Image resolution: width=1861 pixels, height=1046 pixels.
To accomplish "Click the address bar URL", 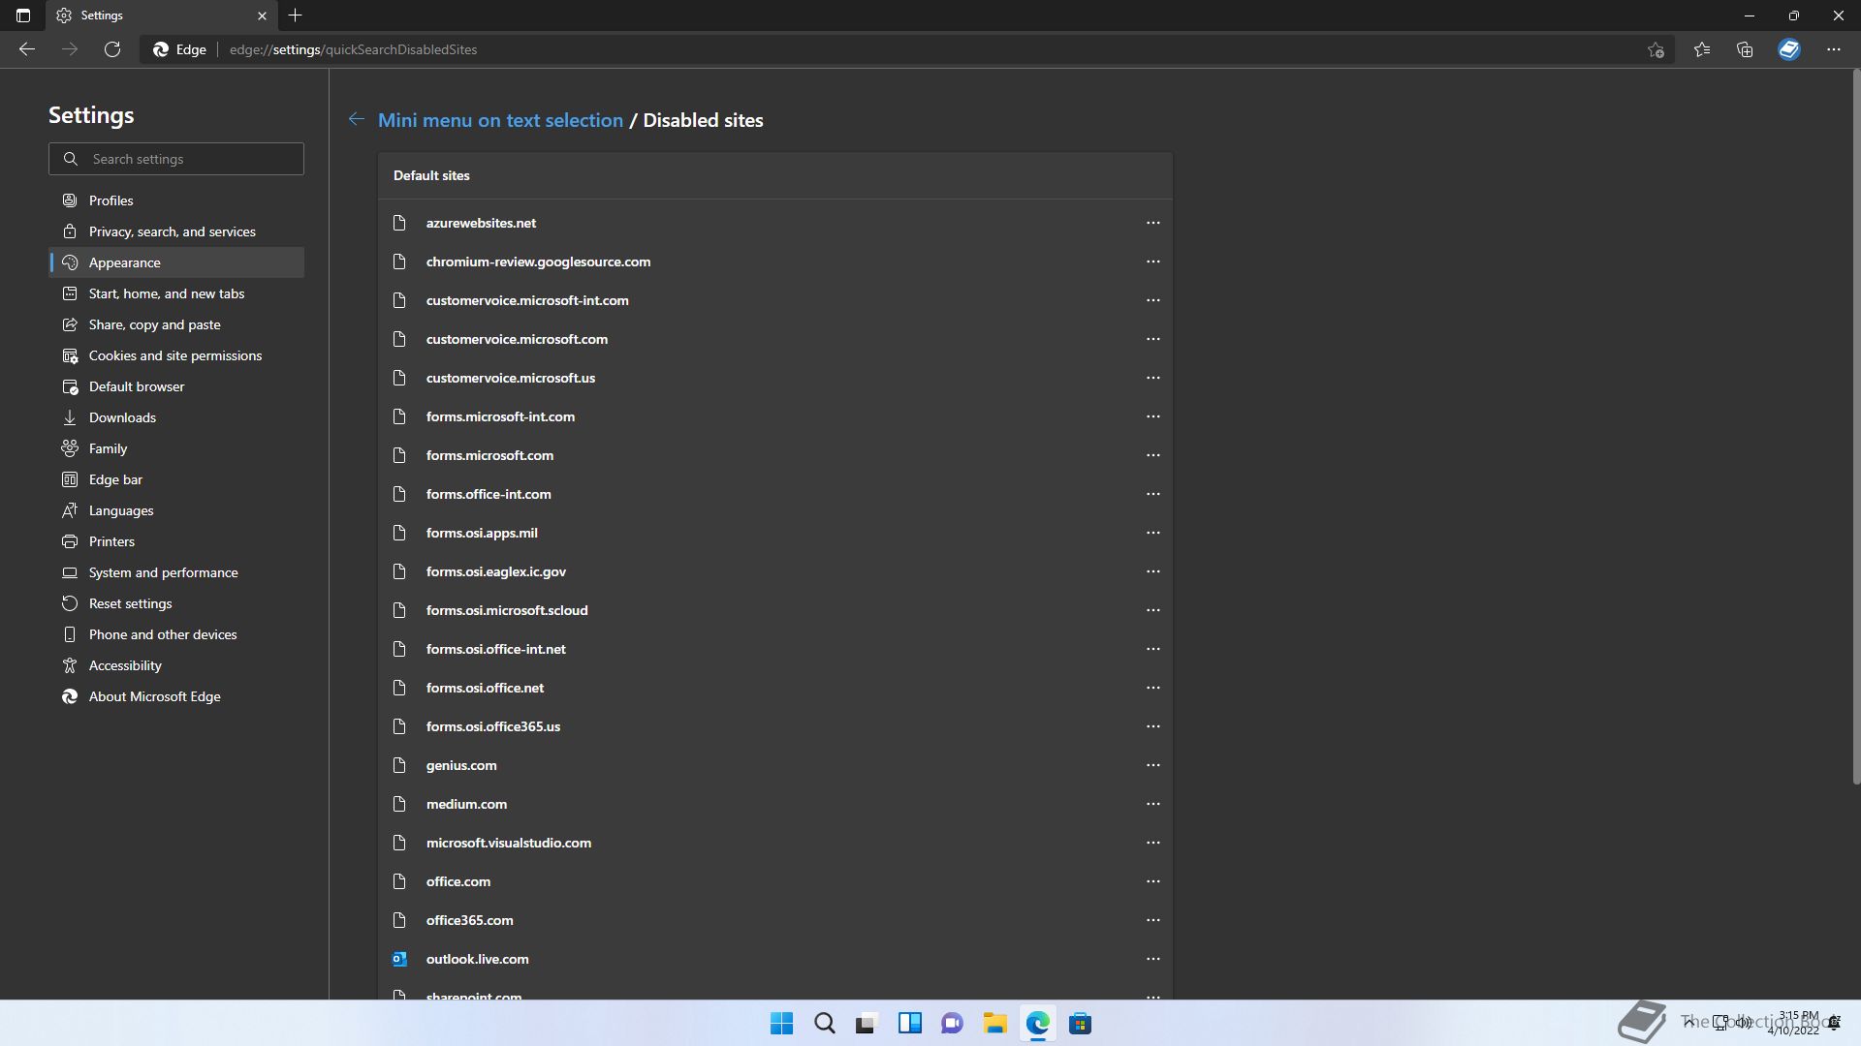I will tap(353, 49).
